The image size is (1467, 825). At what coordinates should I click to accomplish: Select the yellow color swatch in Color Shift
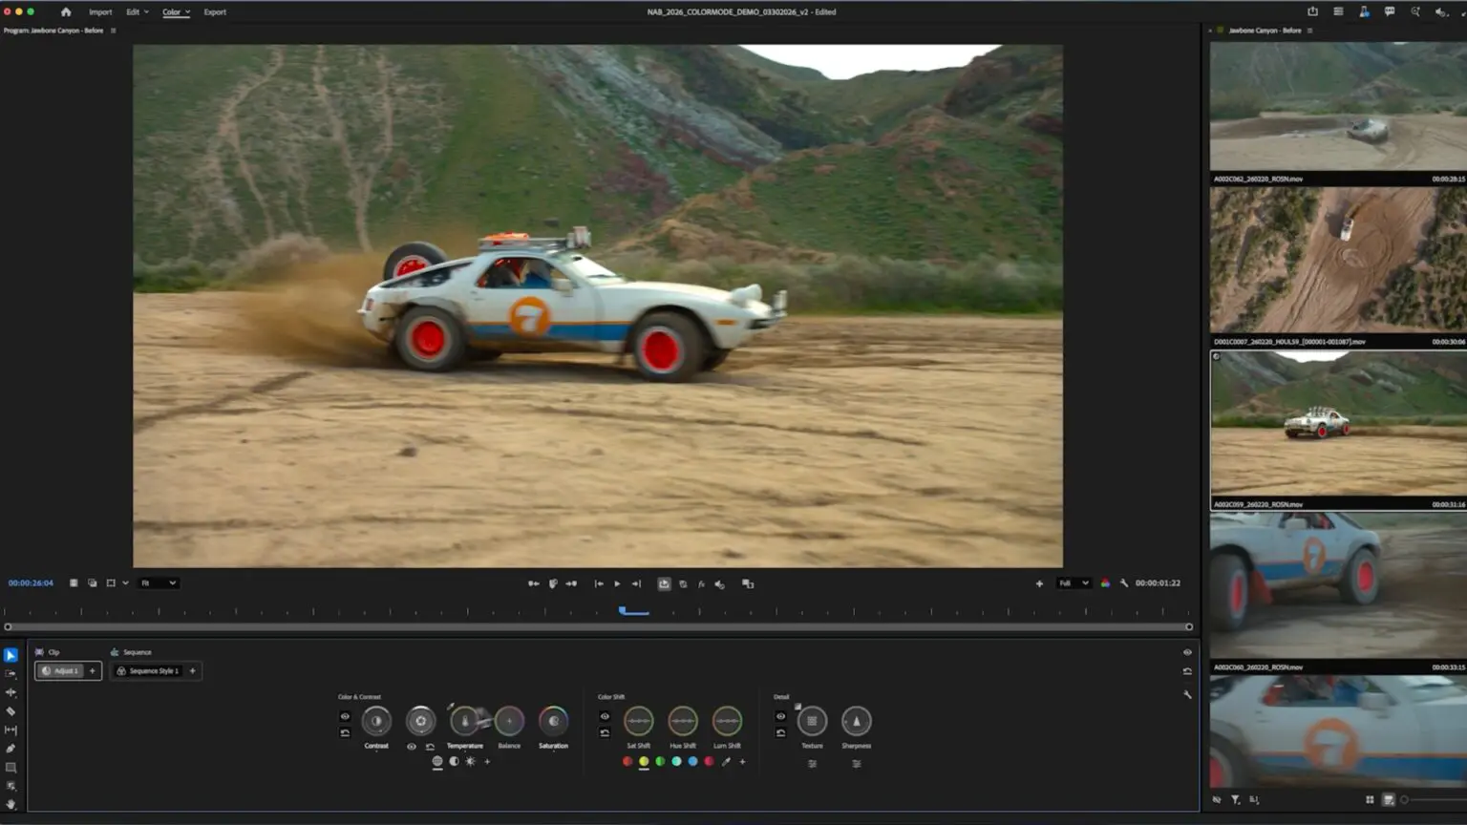click(644, 762)
